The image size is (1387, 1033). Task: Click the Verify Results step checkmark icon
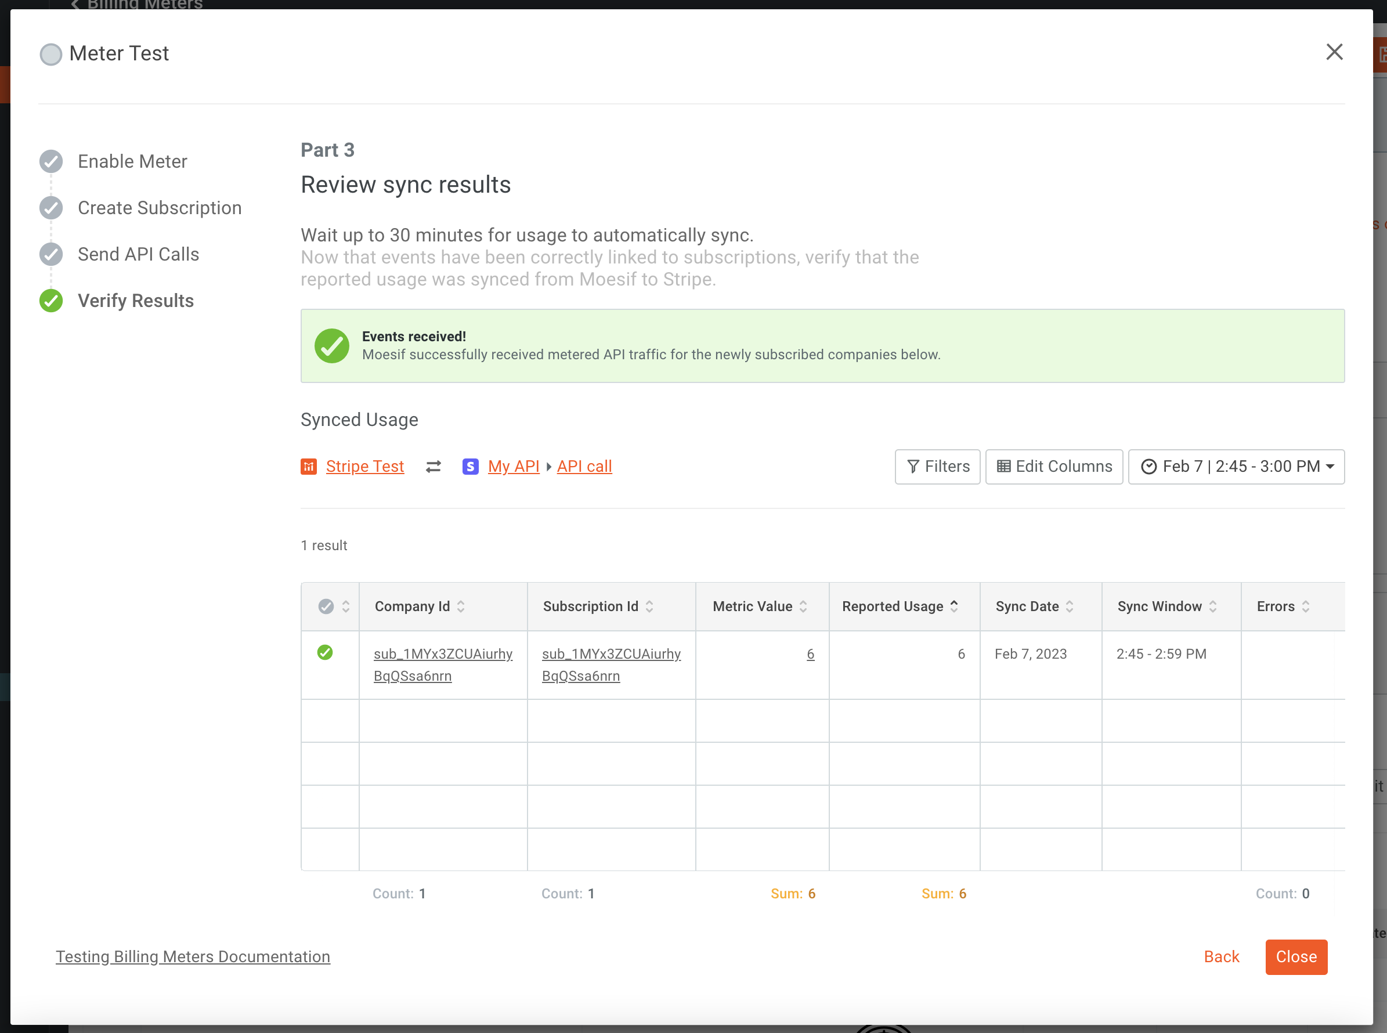point(50,301)
